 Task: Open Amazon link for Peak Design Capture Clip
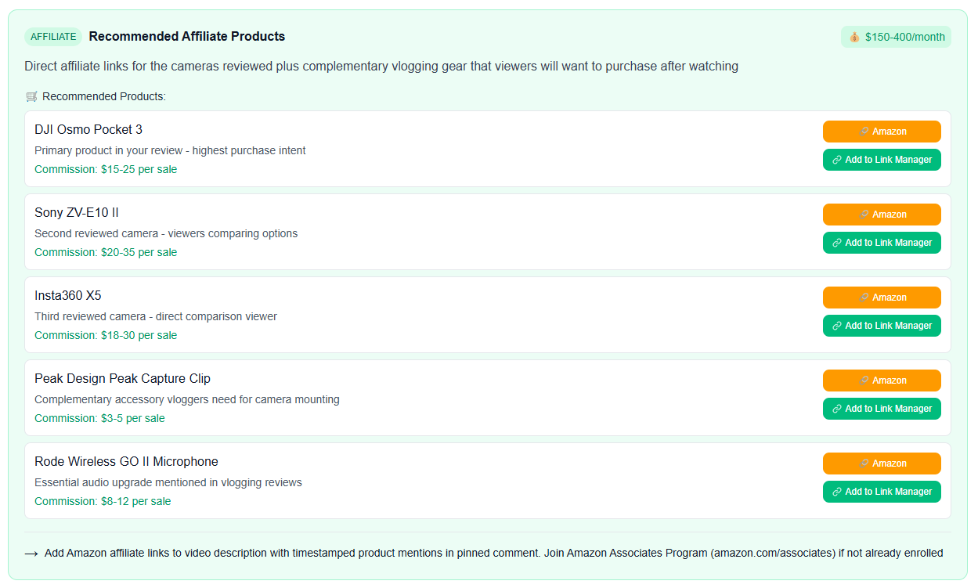pyautogui.click(x=881, y=381)
